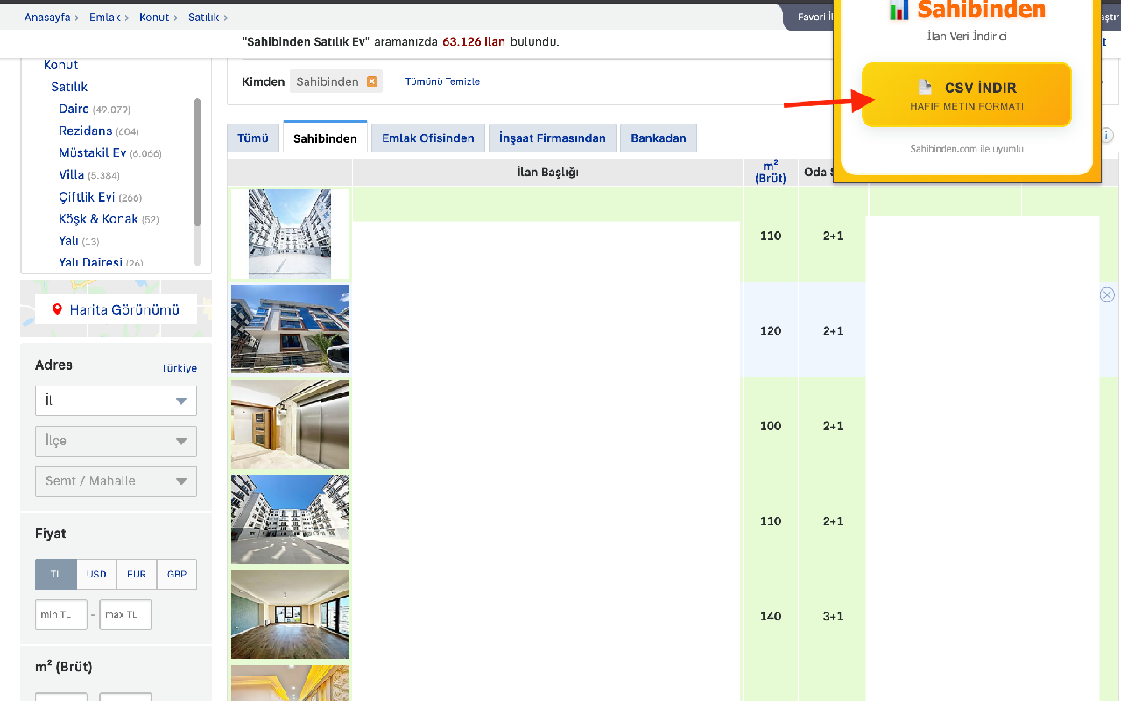The height and width of the screenshot is (701, 1121).
Task: Focus the max TL price field
Action: (x=125, y=614)
